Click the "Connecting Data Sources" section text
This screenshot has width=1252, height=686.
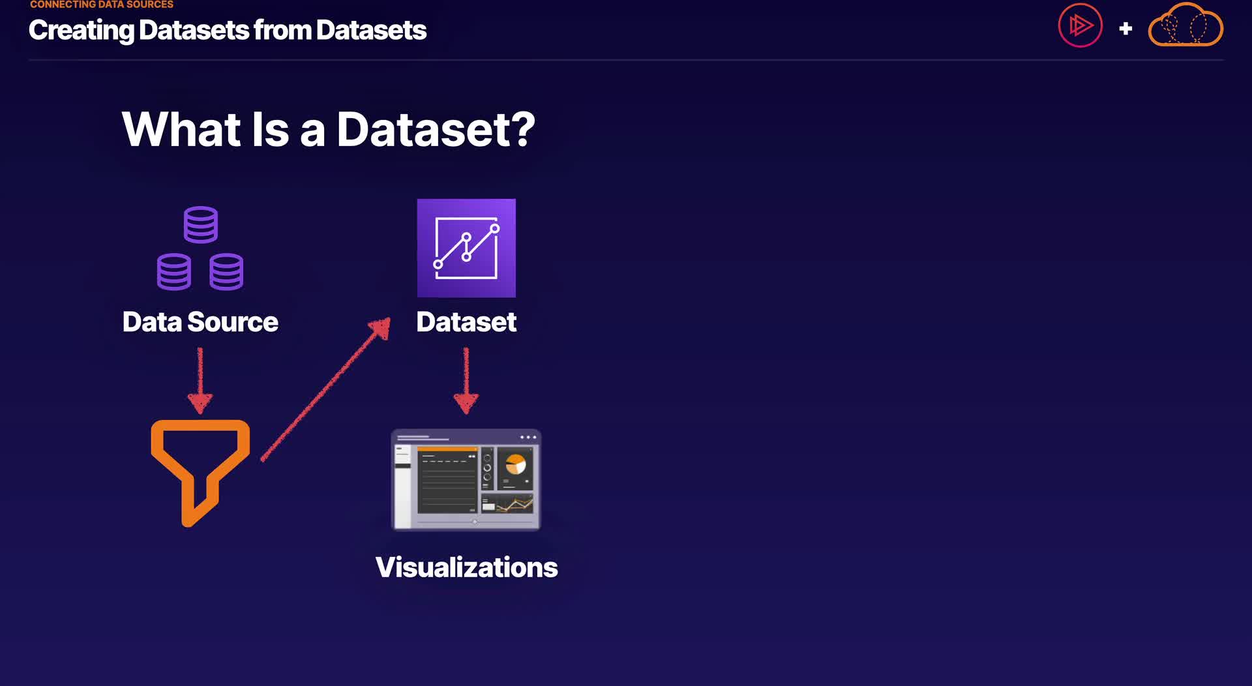click(102, 5)
